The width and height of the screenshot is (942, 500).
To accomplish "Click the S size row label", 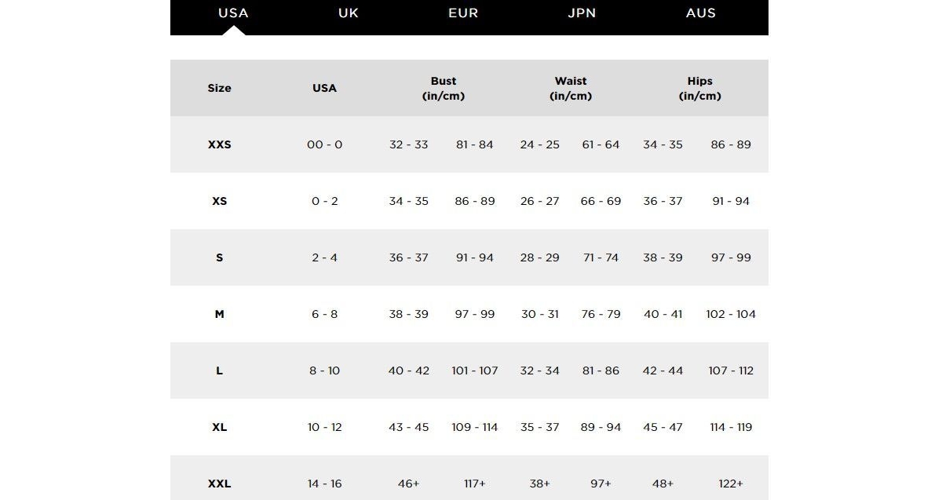I will click(x=220, y=257).
